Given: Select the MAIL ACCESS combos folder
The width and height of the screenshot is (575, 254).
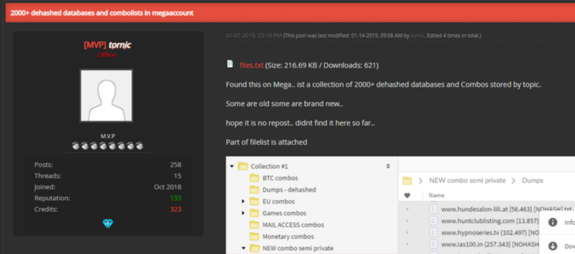Looking at the screenshot, I should 293,225.
